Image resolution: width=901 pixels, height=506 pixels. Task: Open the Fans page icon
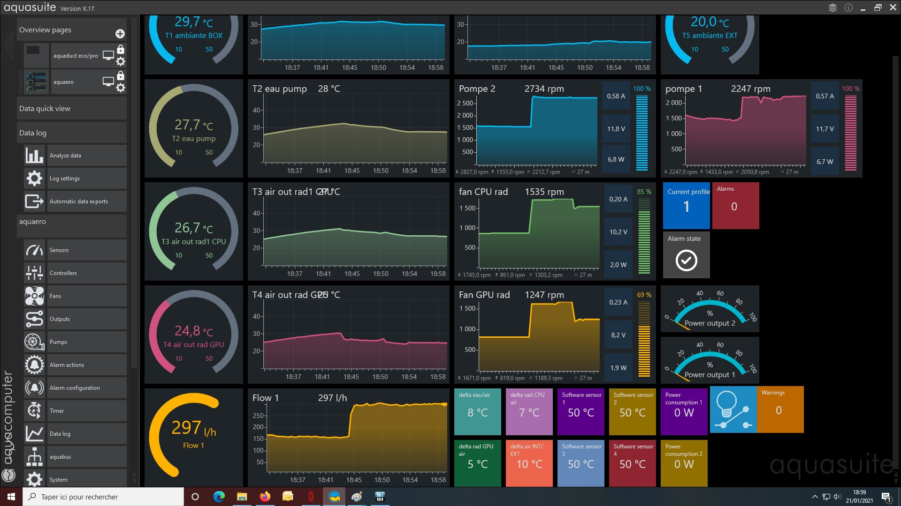pyautogui.click(x=34, y=296)
